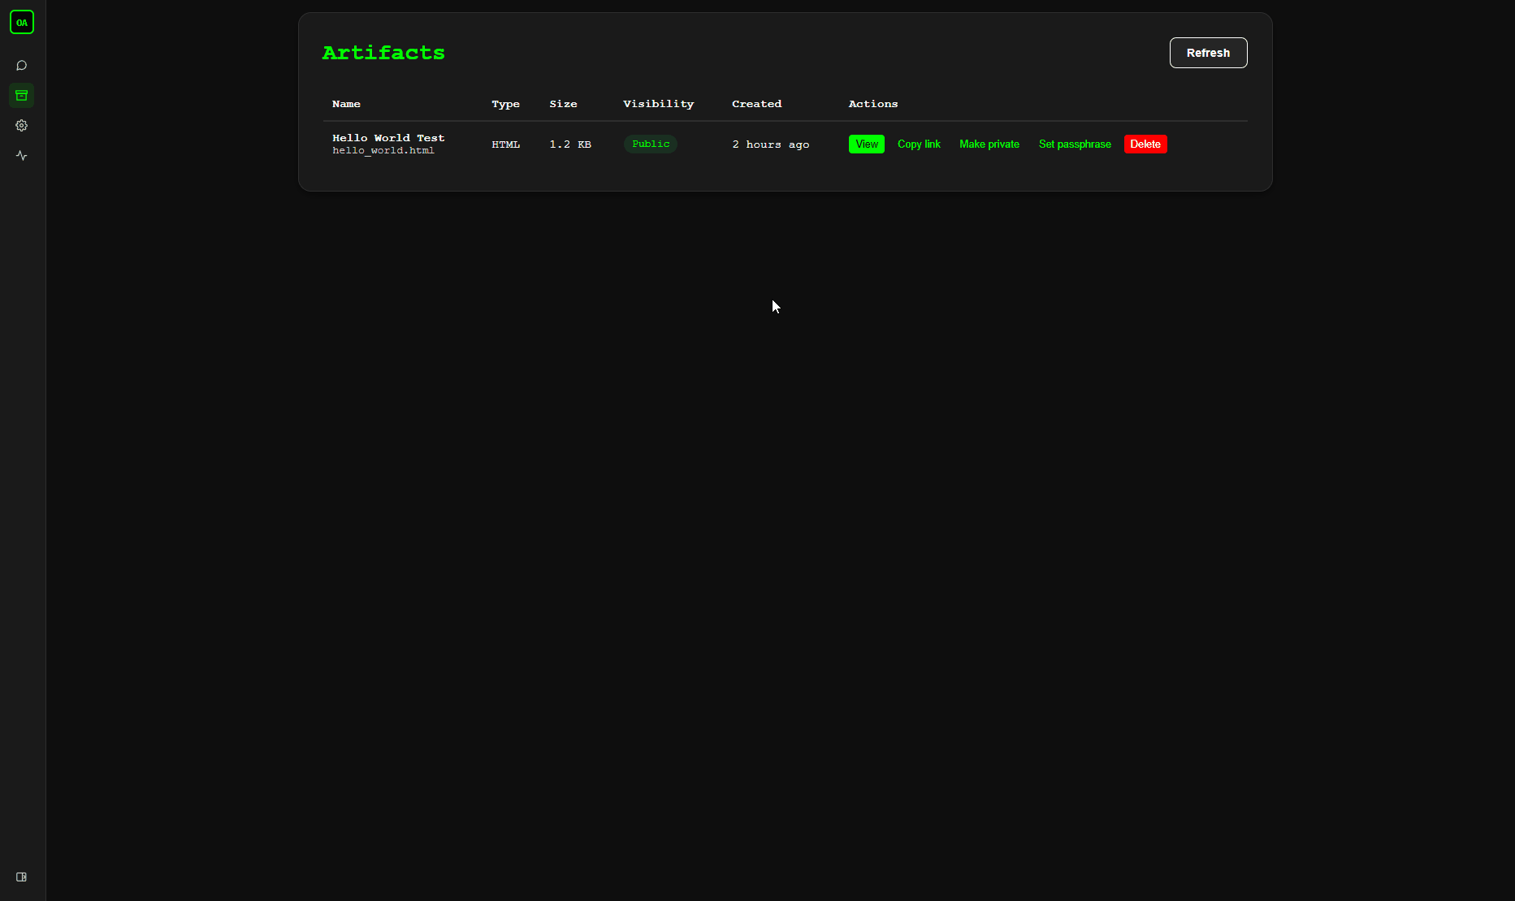Select the Artifacts archive icon in sidebar
Screen dimensions: 1515x901
click(x=22, y=96)
